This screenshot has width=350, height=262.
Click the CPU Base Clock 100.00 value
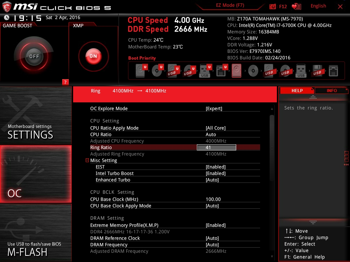[213, 199]
